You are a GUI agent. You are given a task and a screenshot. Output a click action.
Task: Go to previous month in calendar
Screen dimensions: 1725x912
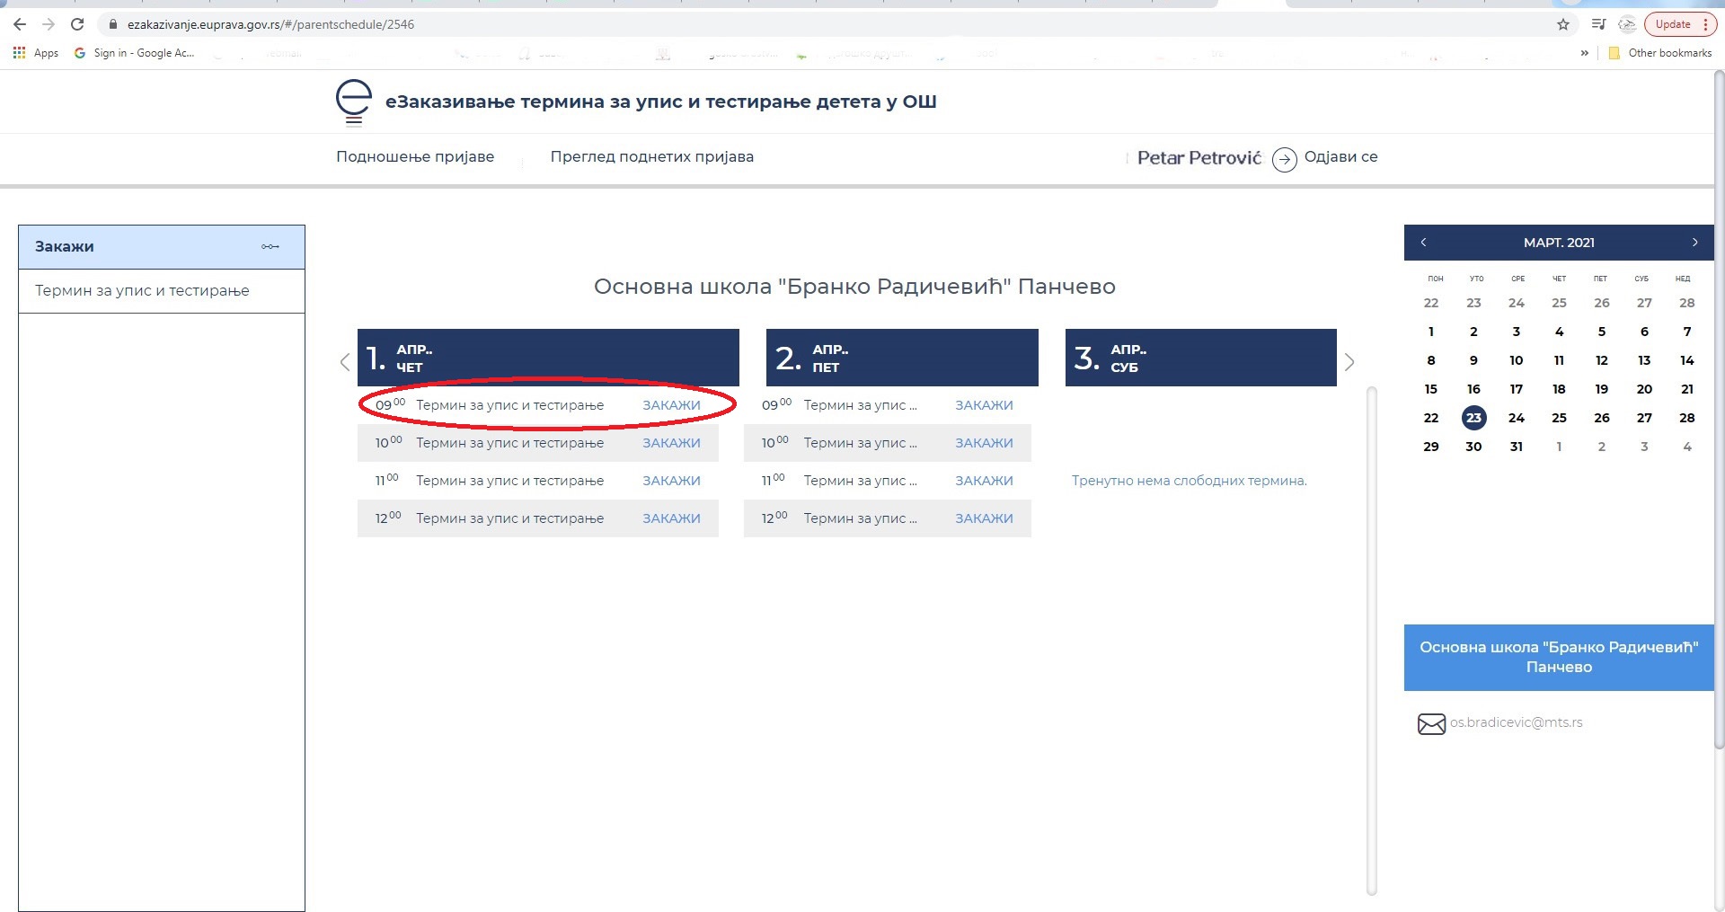pos(1423,243)
